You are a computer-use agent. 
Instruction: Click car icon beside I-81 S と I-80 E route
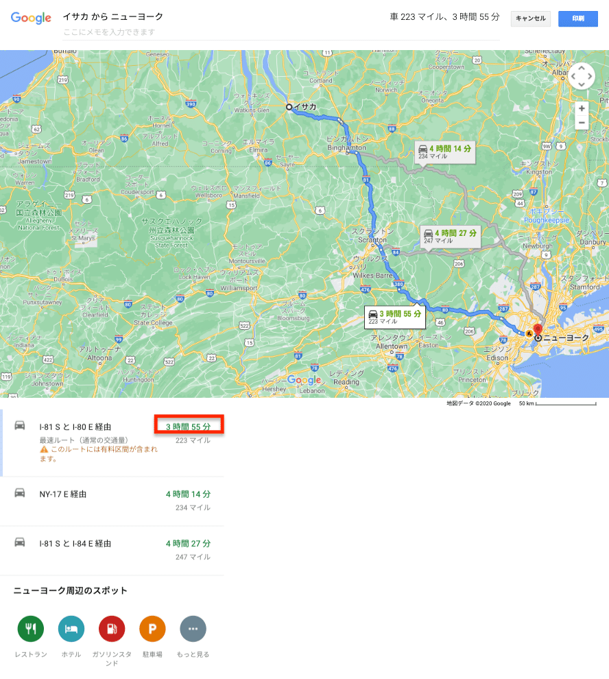19,425
